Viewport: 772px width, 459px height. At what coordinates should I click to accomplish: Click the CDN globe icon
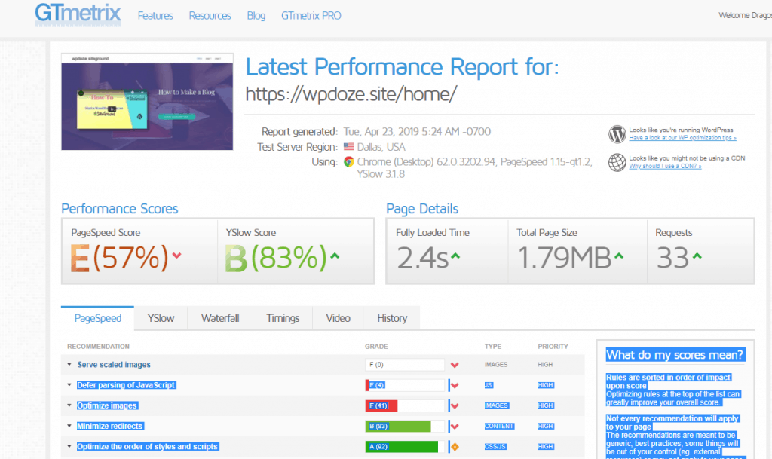click(617, 162)
